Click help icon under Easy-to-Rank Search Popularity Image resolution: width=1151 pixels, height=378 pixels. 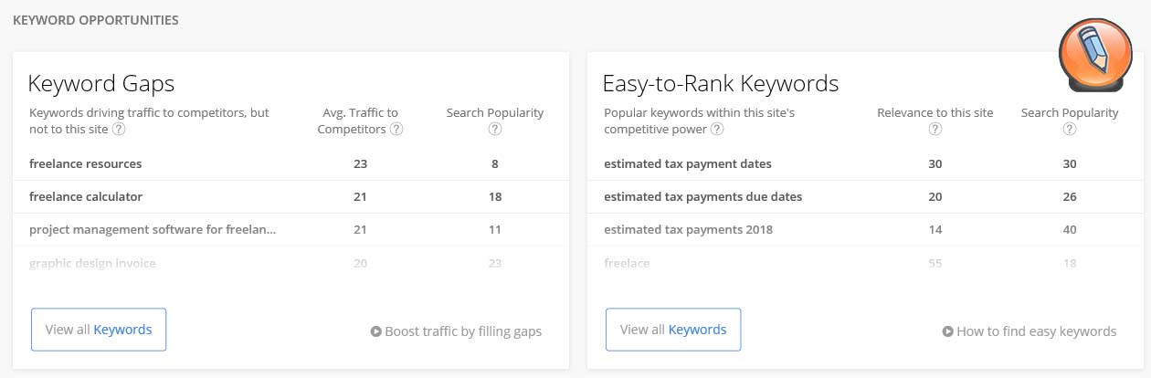tap(1070, 130)
